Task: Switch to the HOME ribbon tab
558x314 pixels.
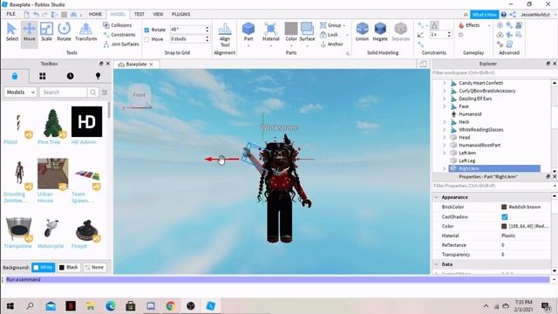Action: coord(95,14)
